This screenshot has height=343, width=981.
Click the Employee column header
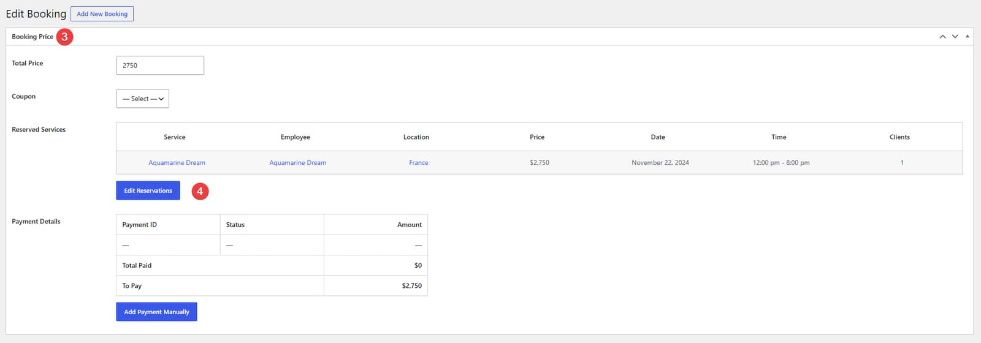[296, 137]
